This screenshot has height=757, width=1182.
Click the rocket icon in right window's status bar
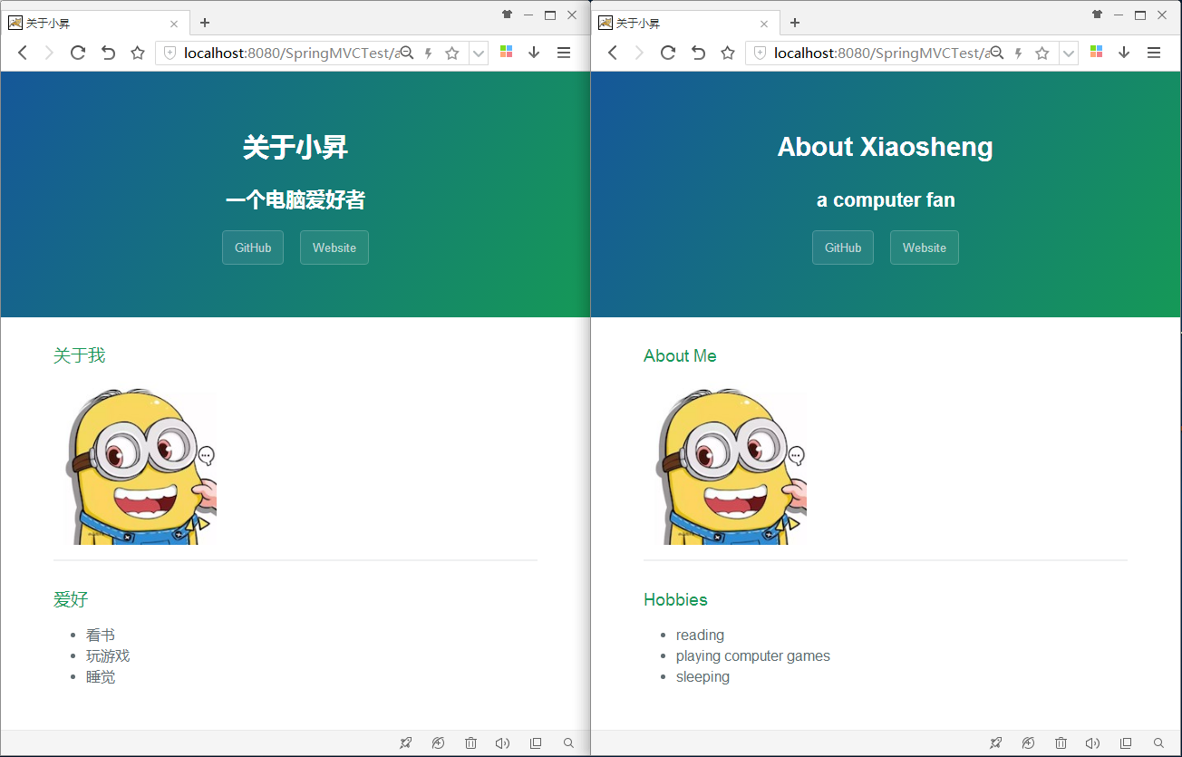(x=995, y=743)
